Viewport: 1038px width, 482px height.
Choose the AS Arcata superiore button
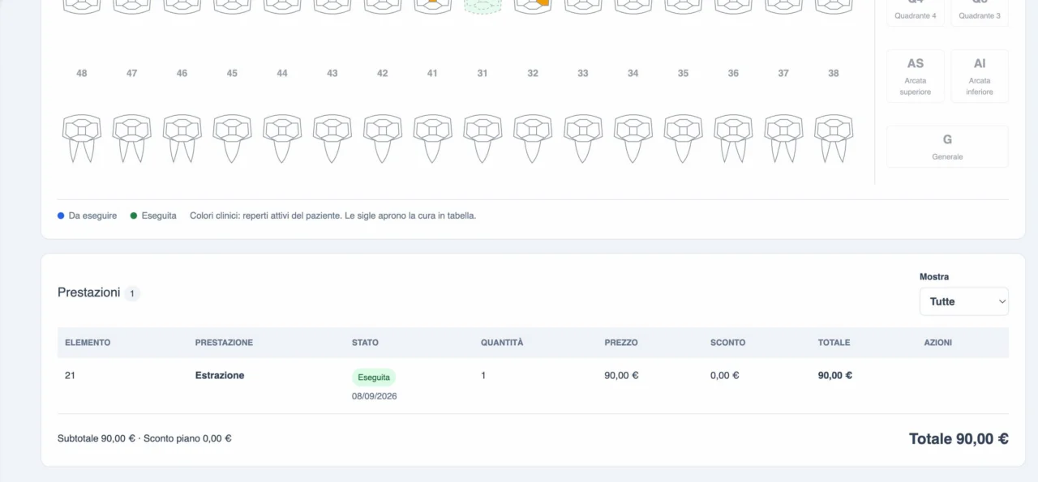point(916,76)
